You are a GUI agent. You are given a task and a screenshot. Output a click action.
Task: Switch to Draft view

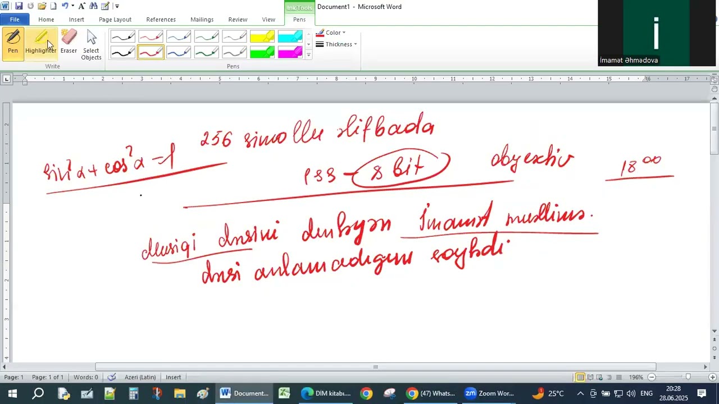tap(618, 377)
